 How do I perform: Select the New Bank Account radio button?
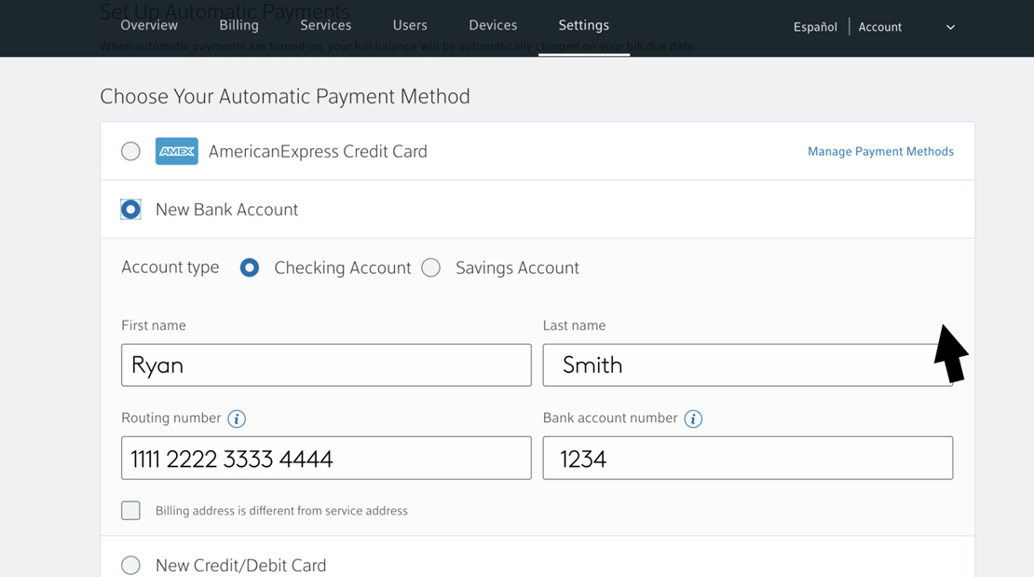tap(130, 210)
